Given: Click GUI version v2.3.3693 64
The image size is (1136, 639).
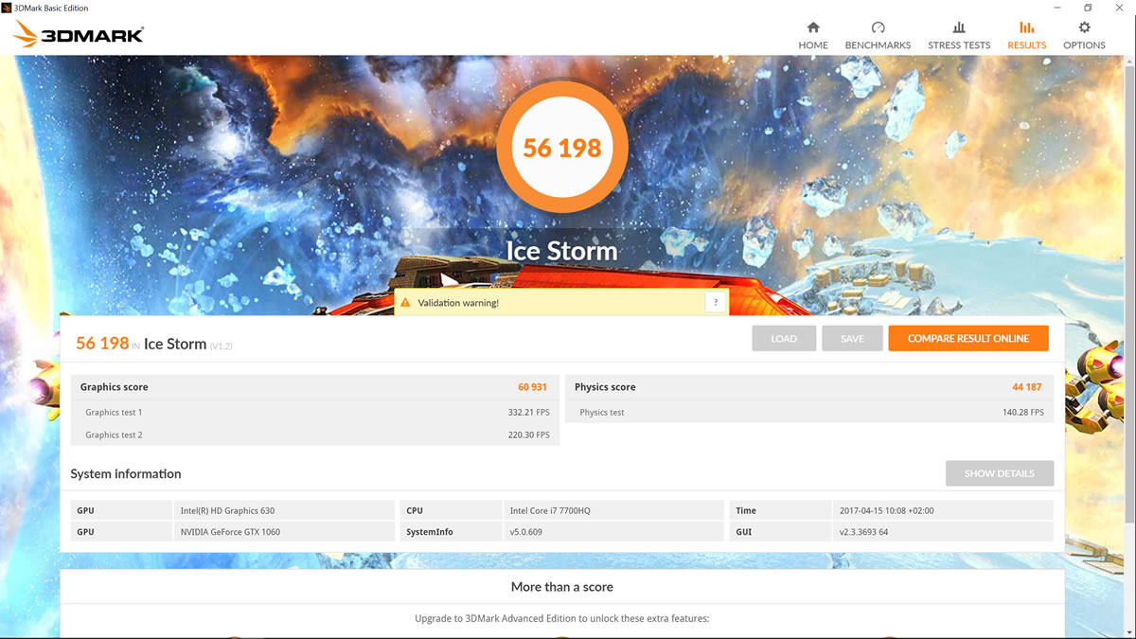Looking at the screenshot, I should coord(863,532).
